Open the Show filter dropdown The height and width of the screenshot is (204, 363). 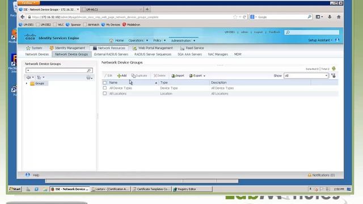point(306,75)
